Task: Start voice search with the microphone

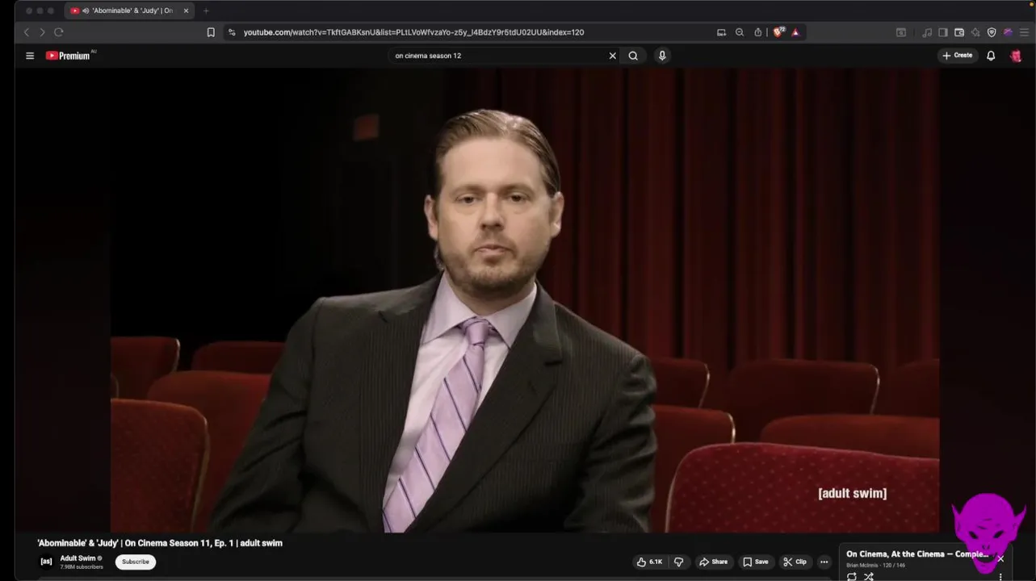Action: point(662,56)
